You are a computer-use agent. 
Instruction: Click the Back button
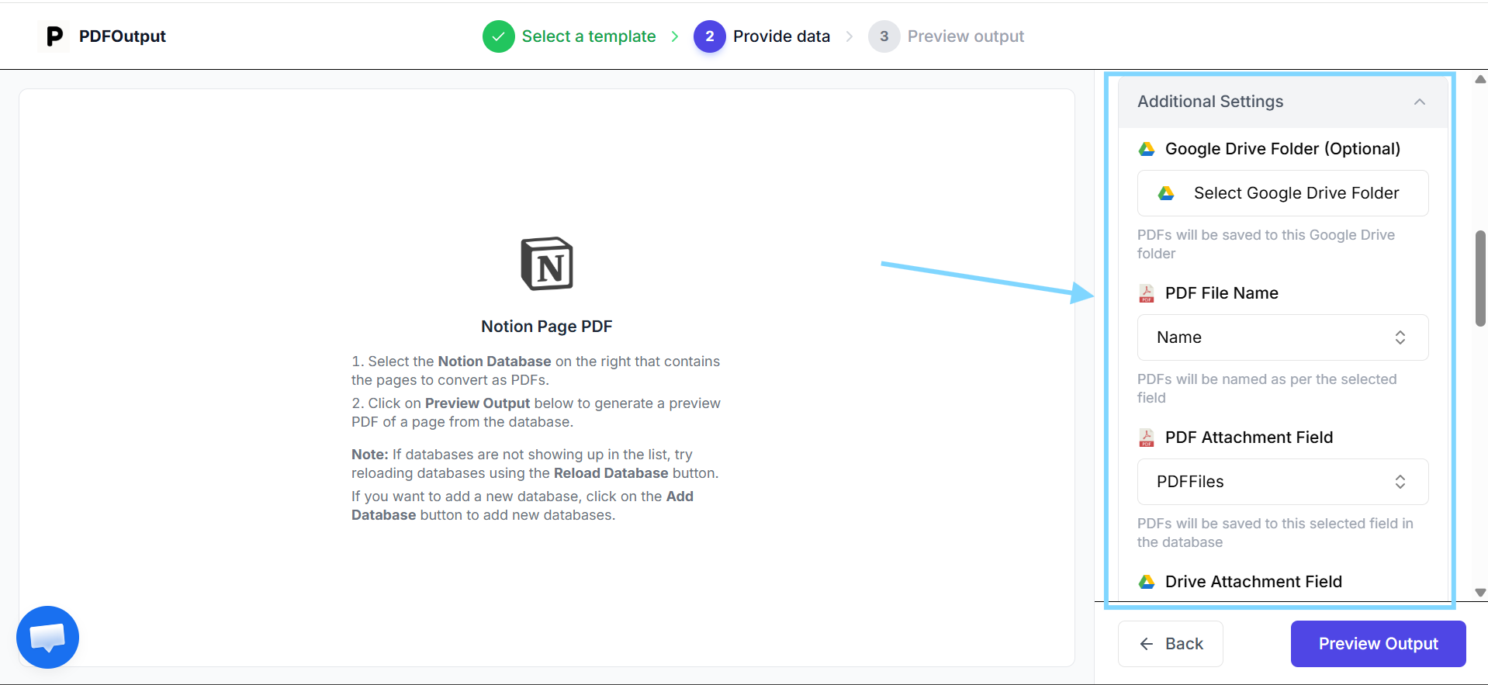coord(1171,644)
